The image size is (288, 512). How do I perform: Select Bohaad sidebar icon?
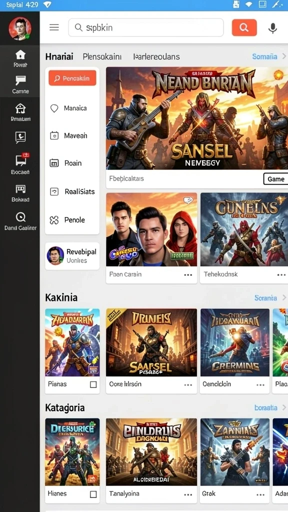20,188
